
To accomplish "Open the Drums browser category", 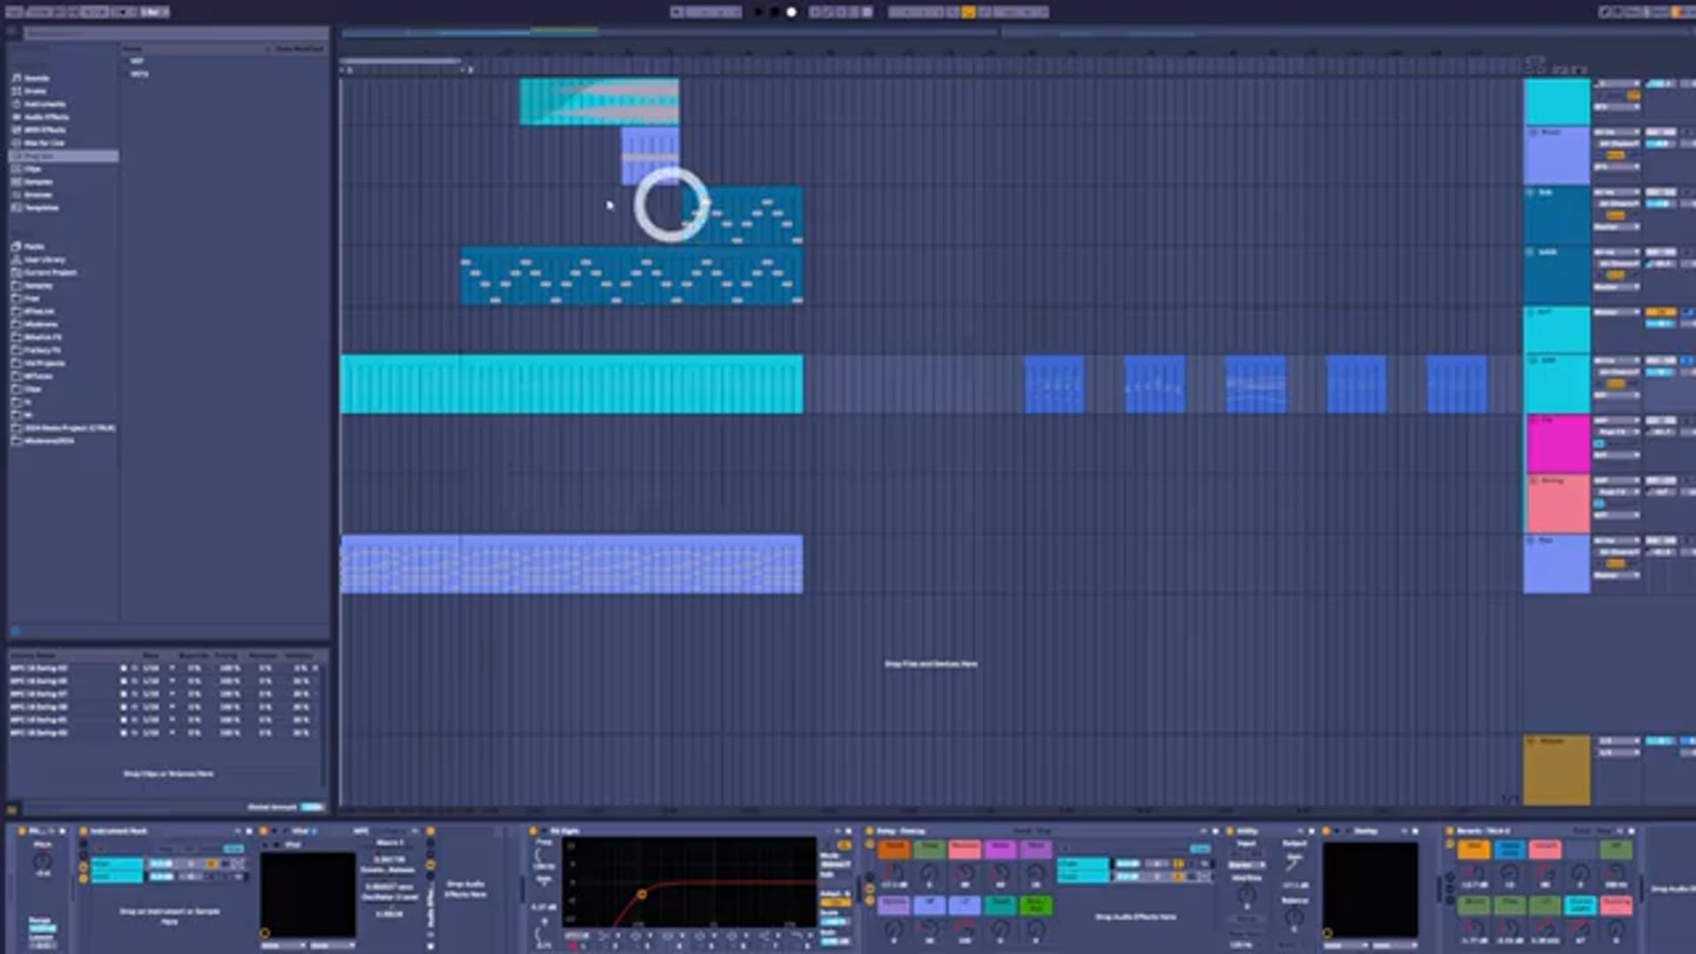I will (x=37, y=91).
